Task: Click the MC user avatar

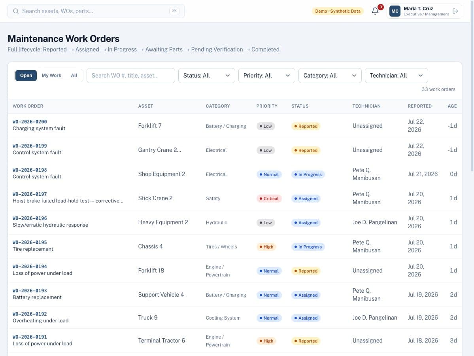Action: [x=395, y=11]
